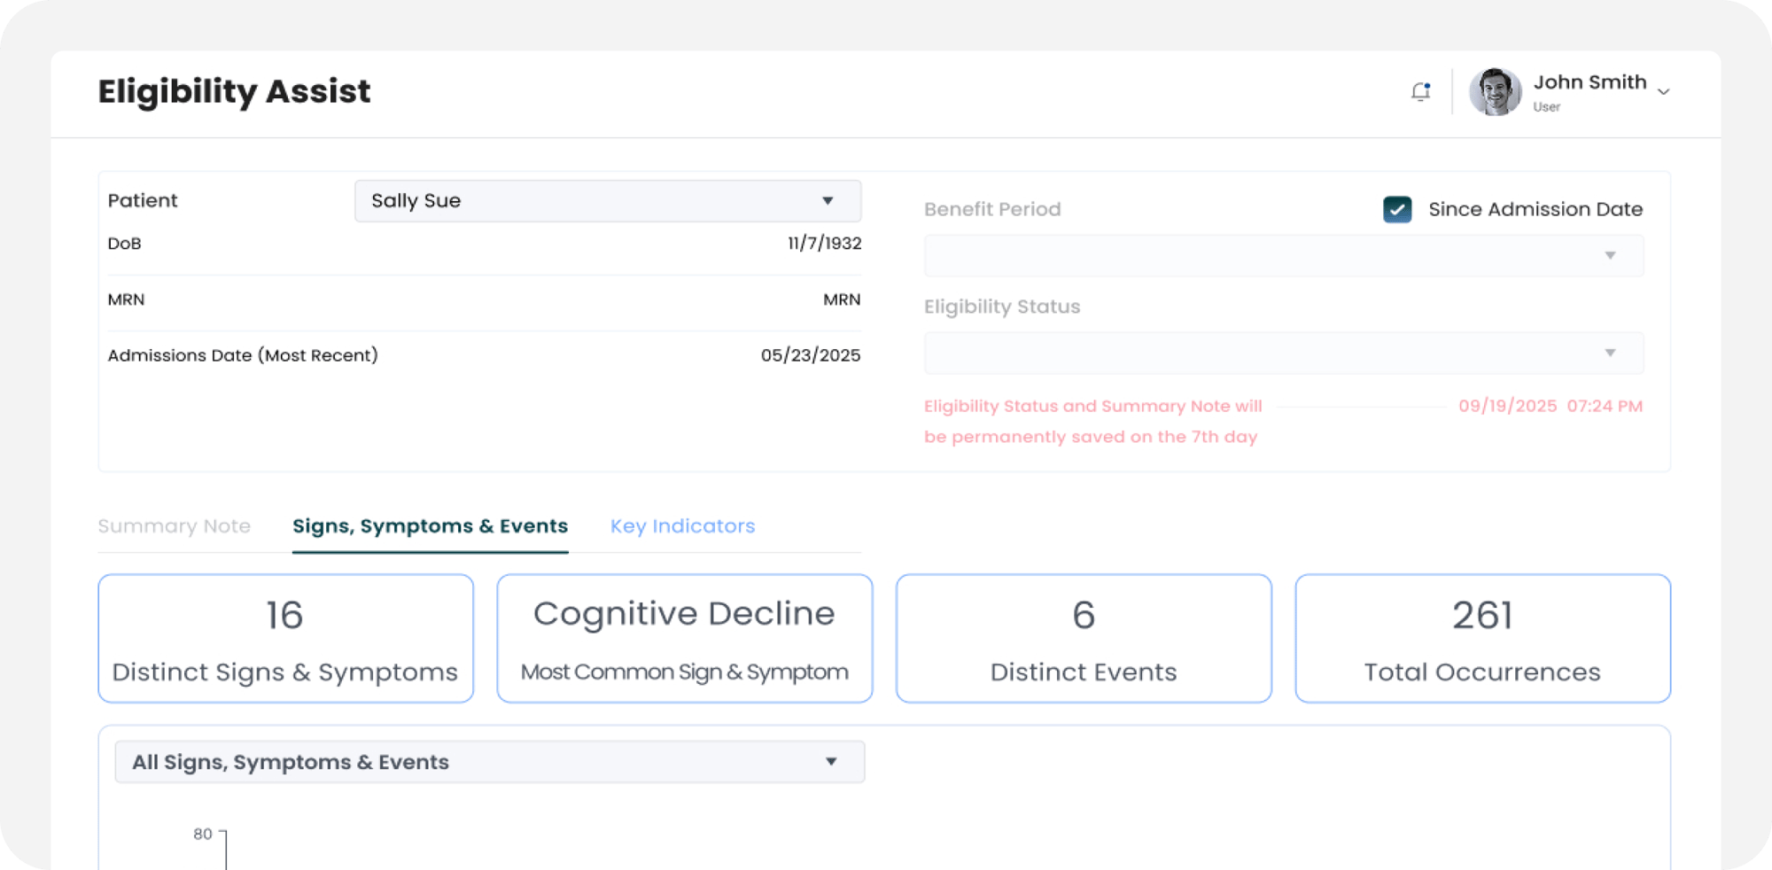Viewport: 1772px width, 870px height.
Task: Select the Signs, Symptoms & Events tab
Action: coord(430,526)
